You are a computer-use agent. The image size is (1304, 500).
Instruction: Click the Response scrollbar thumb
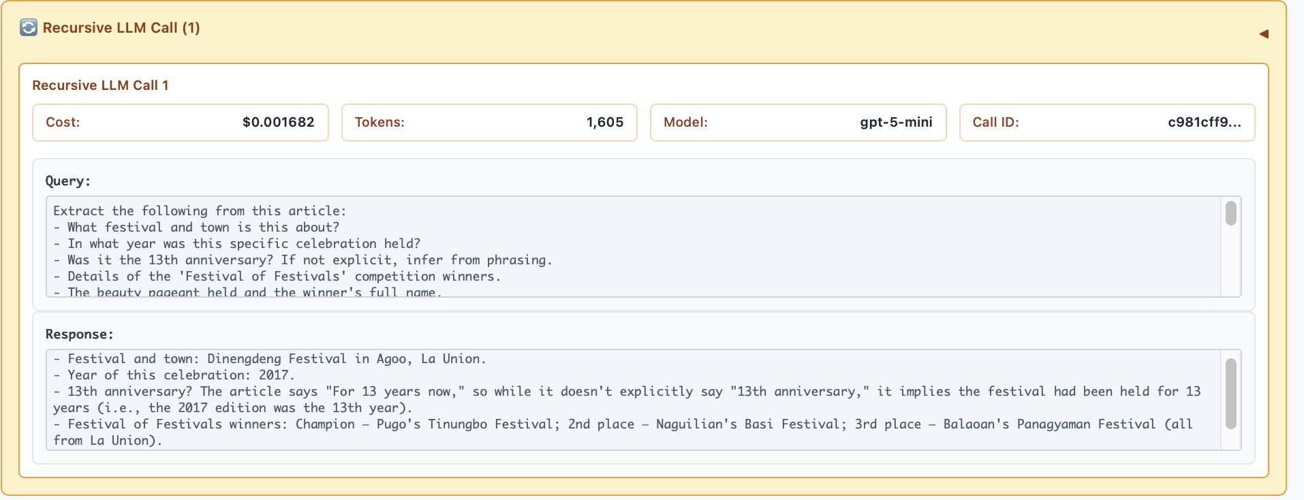coord(1230,394)
